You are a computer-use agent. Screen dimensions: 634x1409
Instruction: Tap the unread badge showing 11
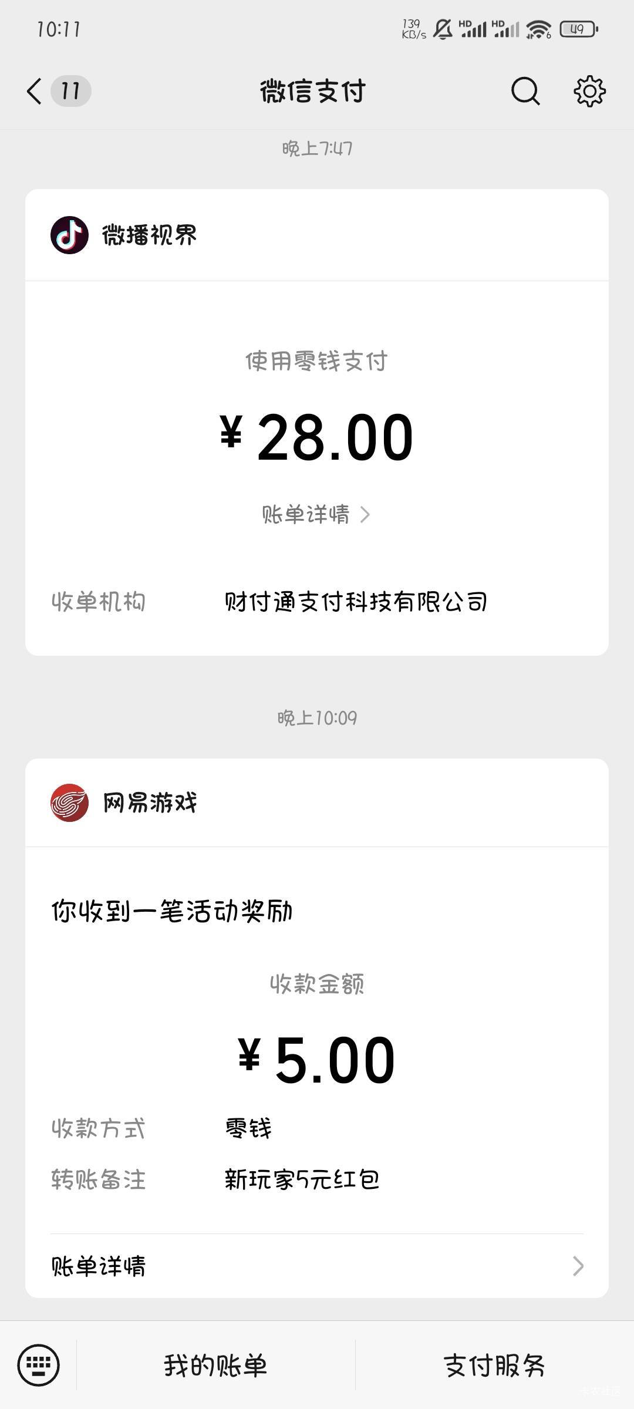click(x=70, y=91)
